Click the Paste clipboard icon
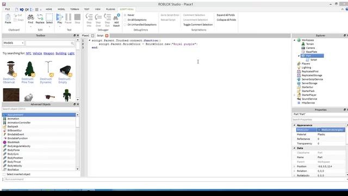The image size is (348, 196). click(x=8, y=17)
